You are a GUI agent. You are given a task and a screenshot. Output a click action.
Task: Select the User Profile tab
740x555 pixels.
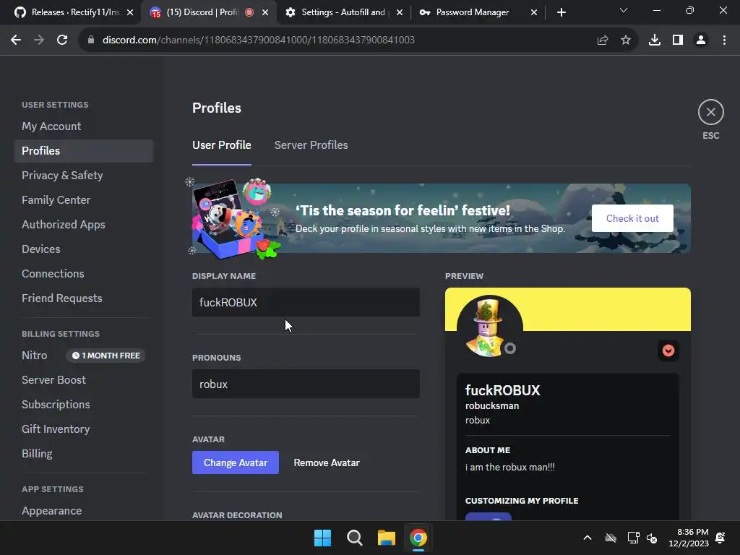221,145
